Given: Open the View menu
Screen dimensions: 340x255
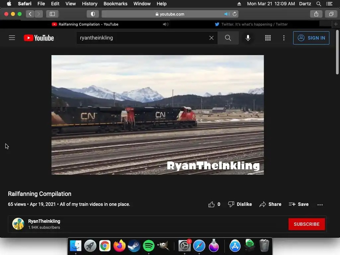Looking at the screenshot, I should click(x=71, y=4).
